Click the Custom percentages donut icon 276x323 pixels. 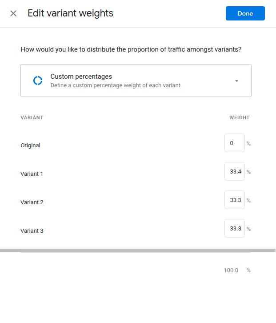pyautogui.click(x=38, y=81)
